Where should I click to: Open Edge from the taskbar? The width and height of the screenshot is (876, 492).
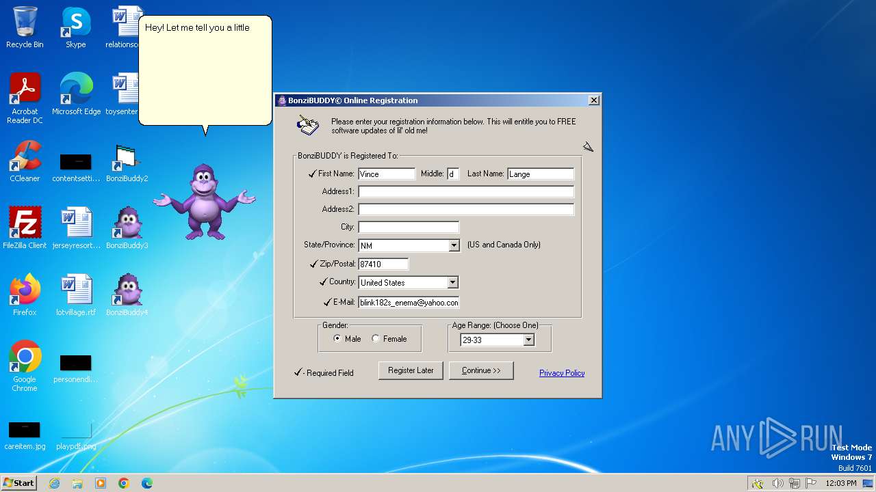(147, 483)
